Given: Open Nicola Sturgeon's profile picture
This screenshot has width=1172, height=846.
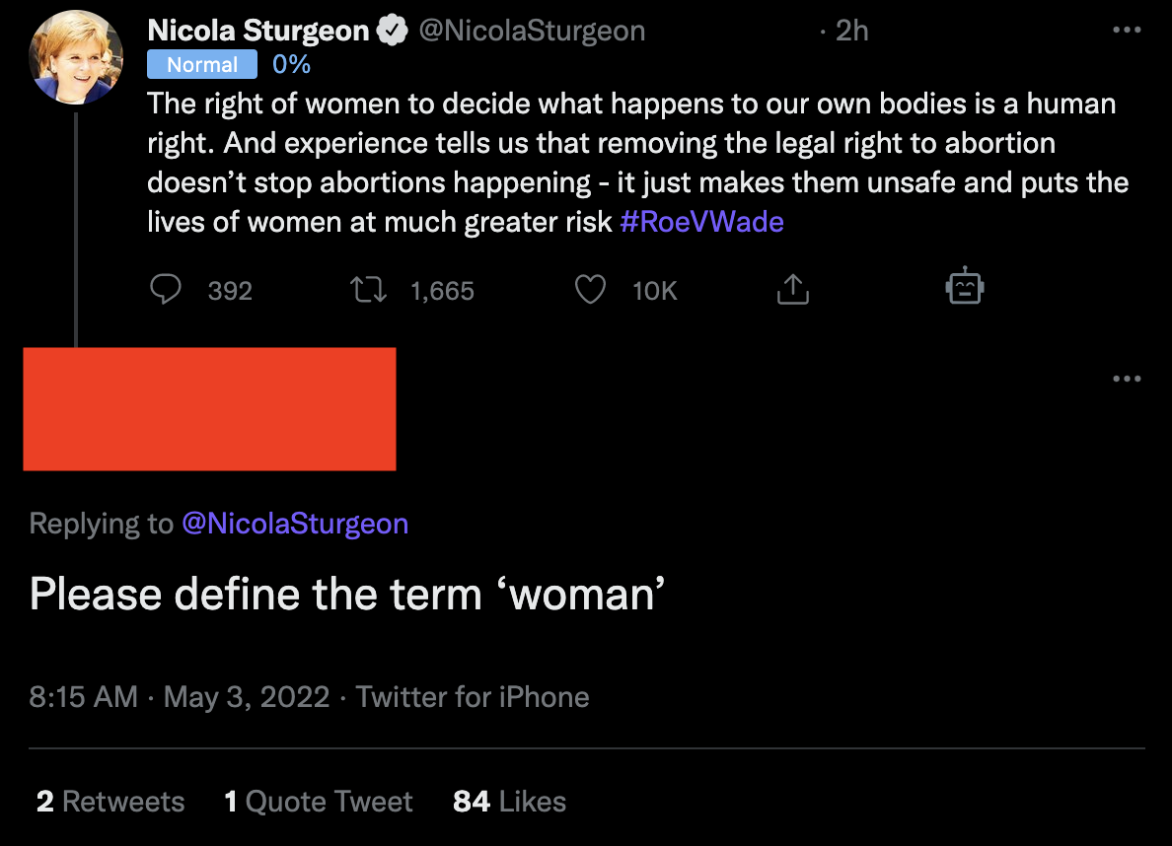Looking at the screenshot, I should 76,57.
